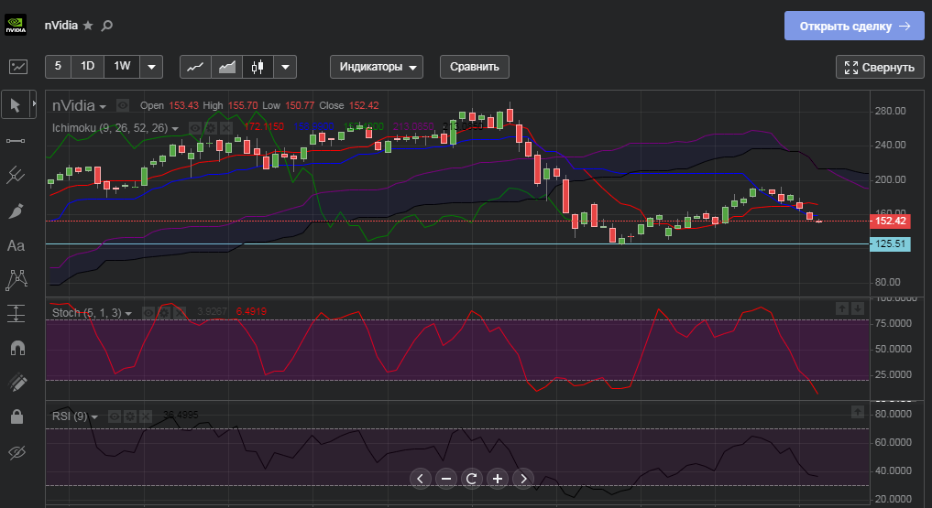
Task: Activate the magnet snap mode icon
Action: pos(16,348)
